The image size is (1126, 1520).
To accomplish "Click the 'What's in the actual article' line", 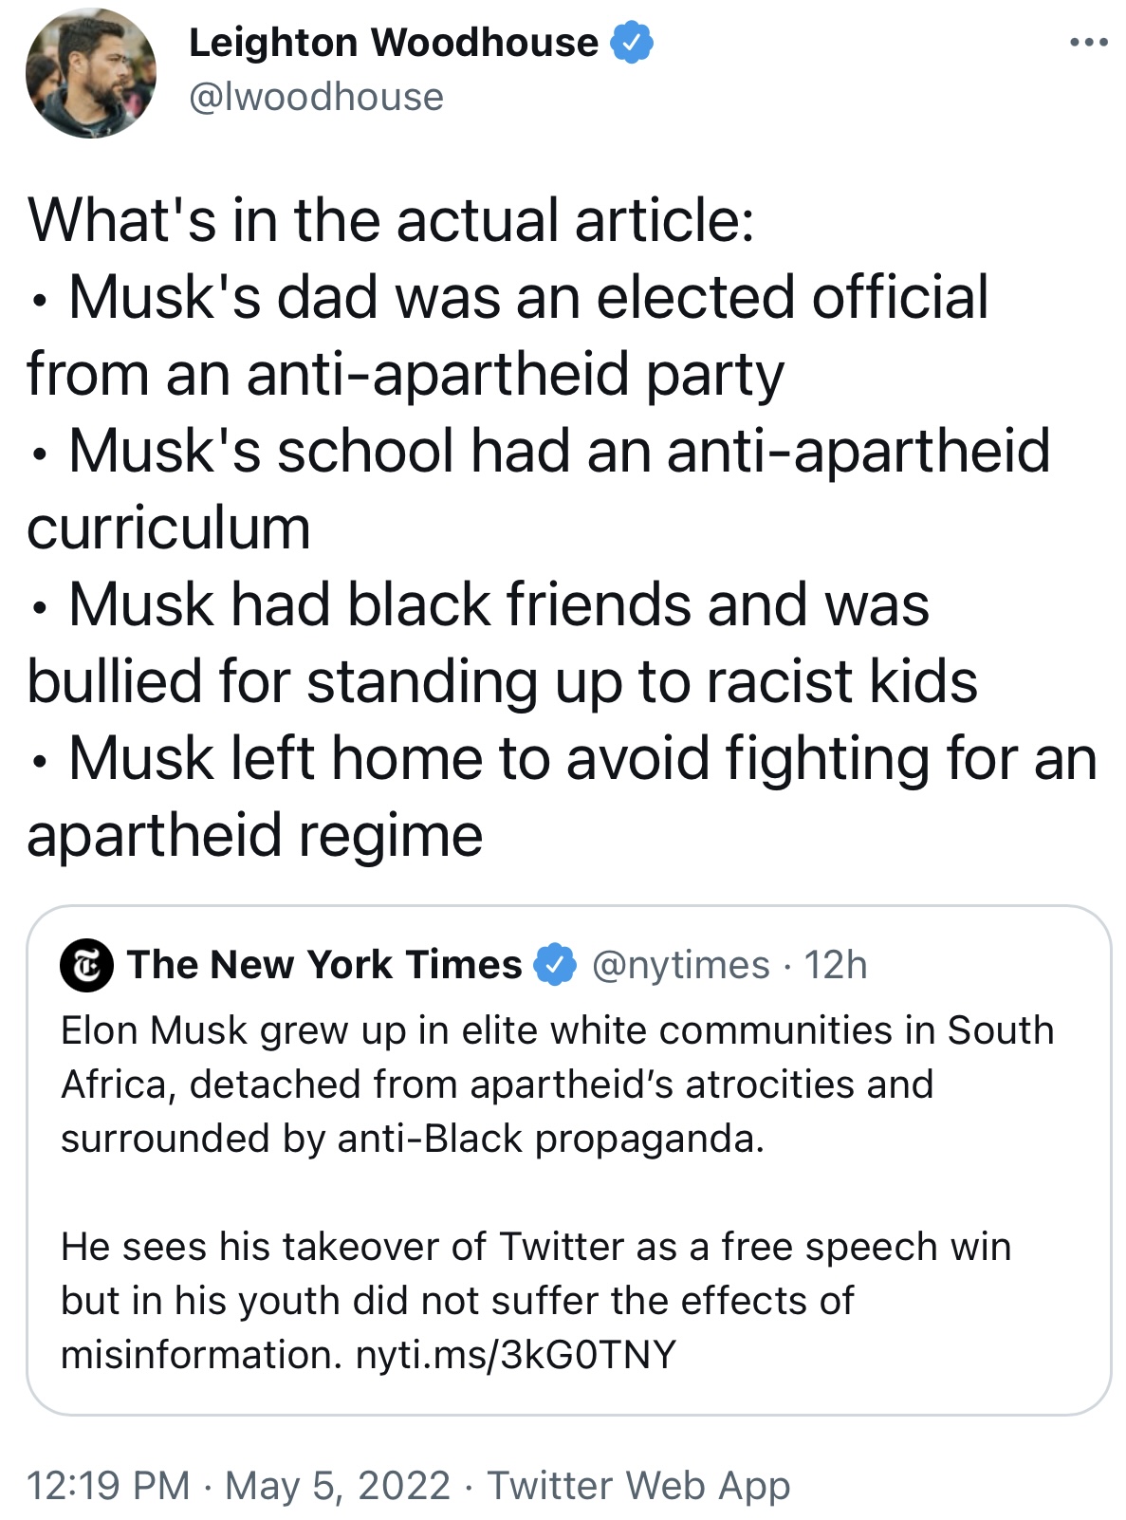I will [391, 220].
